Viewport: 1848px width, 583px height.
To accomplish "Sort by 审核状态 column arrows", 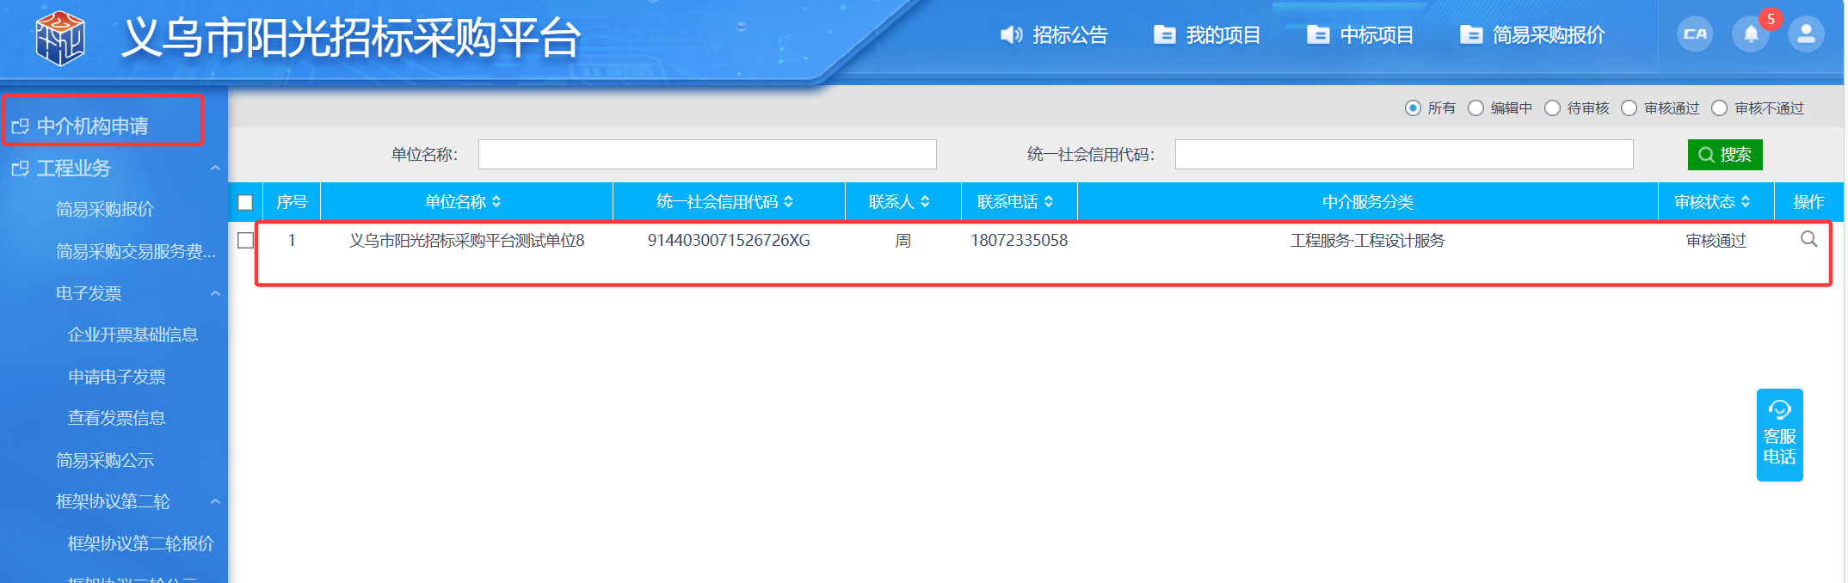I will (x=1746, y=202).
